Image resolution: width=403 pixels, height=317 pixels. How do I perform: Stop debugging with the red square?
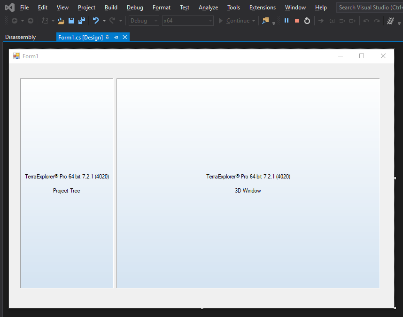click(296, 21)
